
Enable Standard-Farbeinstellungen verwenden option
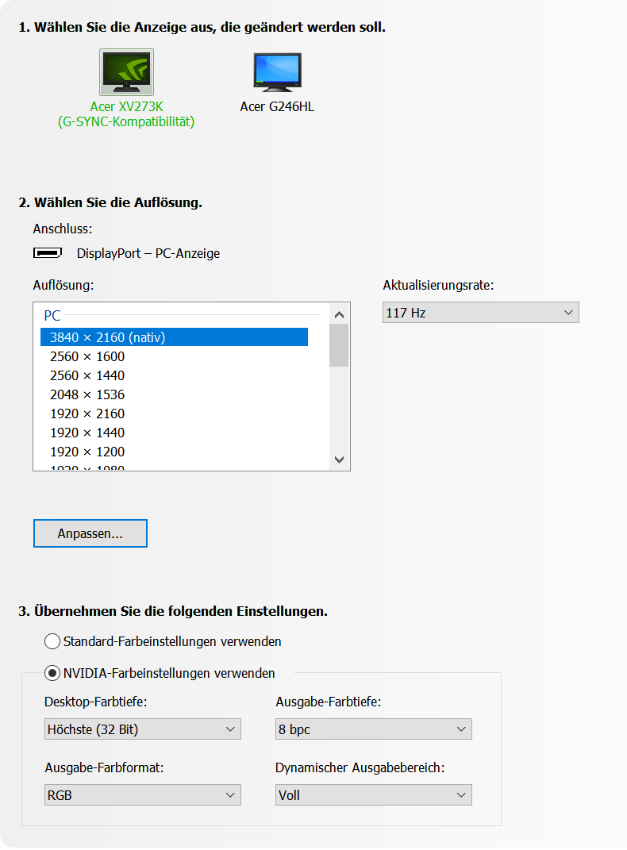click(x=52, y=641)
